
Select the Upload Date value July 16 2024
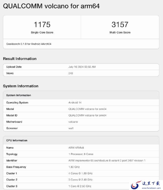[82, 67]
